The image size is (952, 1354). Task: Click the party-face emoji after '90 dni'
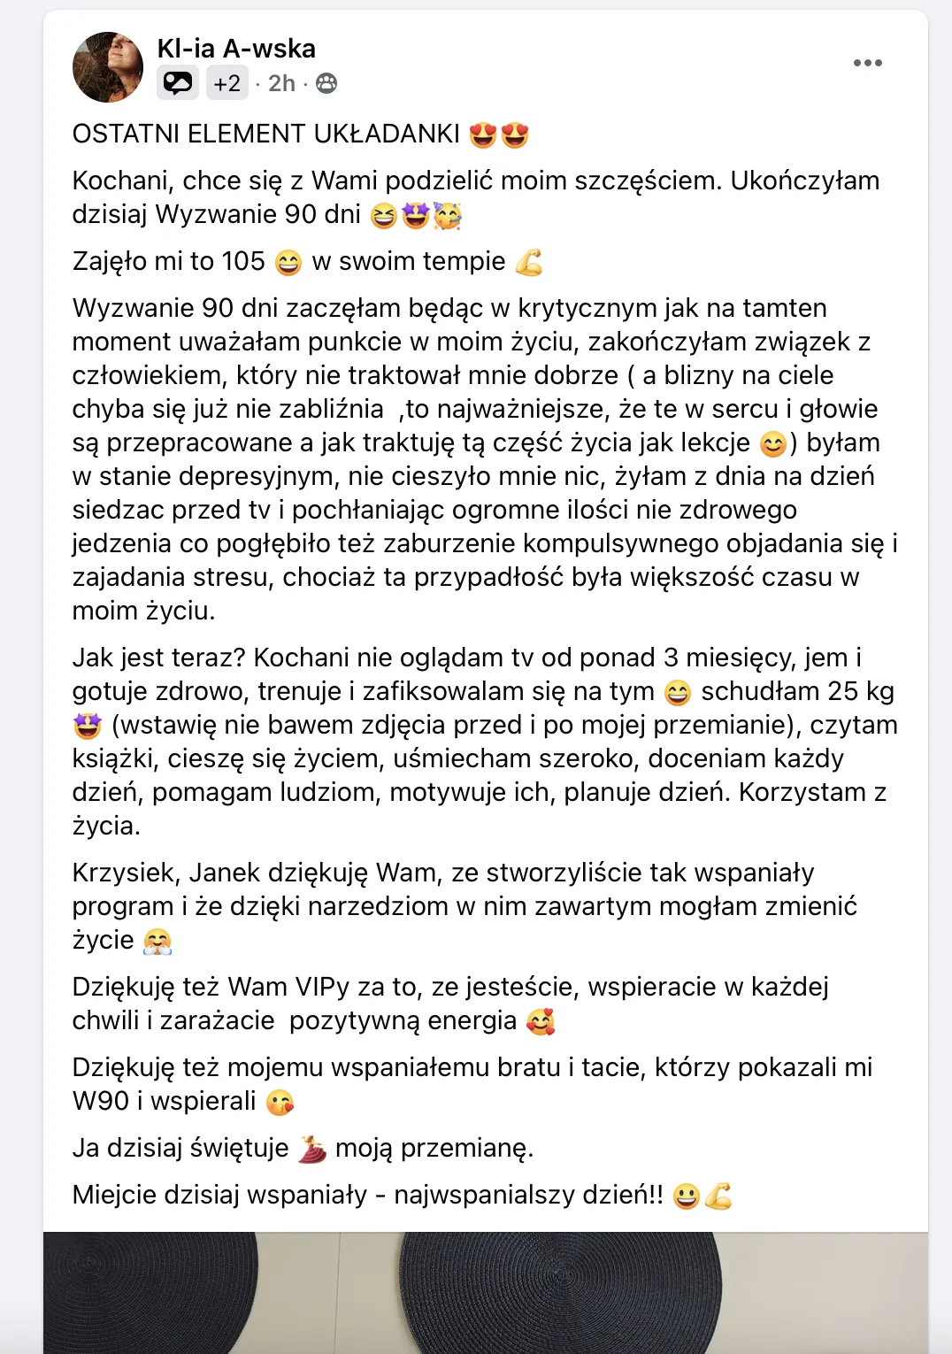point(448,215)
